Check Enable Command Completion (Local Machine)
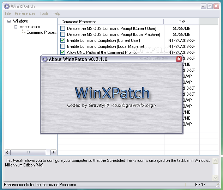 click(62, 46)
